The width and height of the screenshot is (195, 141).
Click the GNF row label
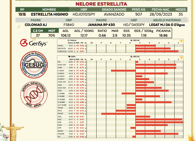pyautogui.click(x=60, y=91)
